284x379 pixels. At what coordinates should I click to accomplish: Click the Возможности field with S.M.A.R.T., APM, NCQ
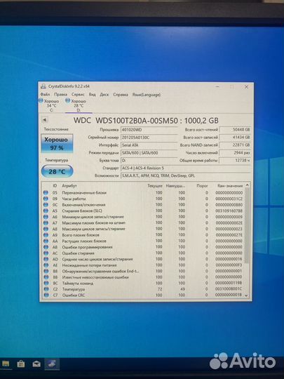185,175
